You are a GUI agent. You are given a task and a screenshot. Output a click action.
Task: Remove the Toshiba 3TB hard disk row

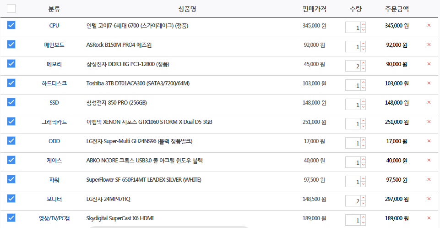[429, 83]
